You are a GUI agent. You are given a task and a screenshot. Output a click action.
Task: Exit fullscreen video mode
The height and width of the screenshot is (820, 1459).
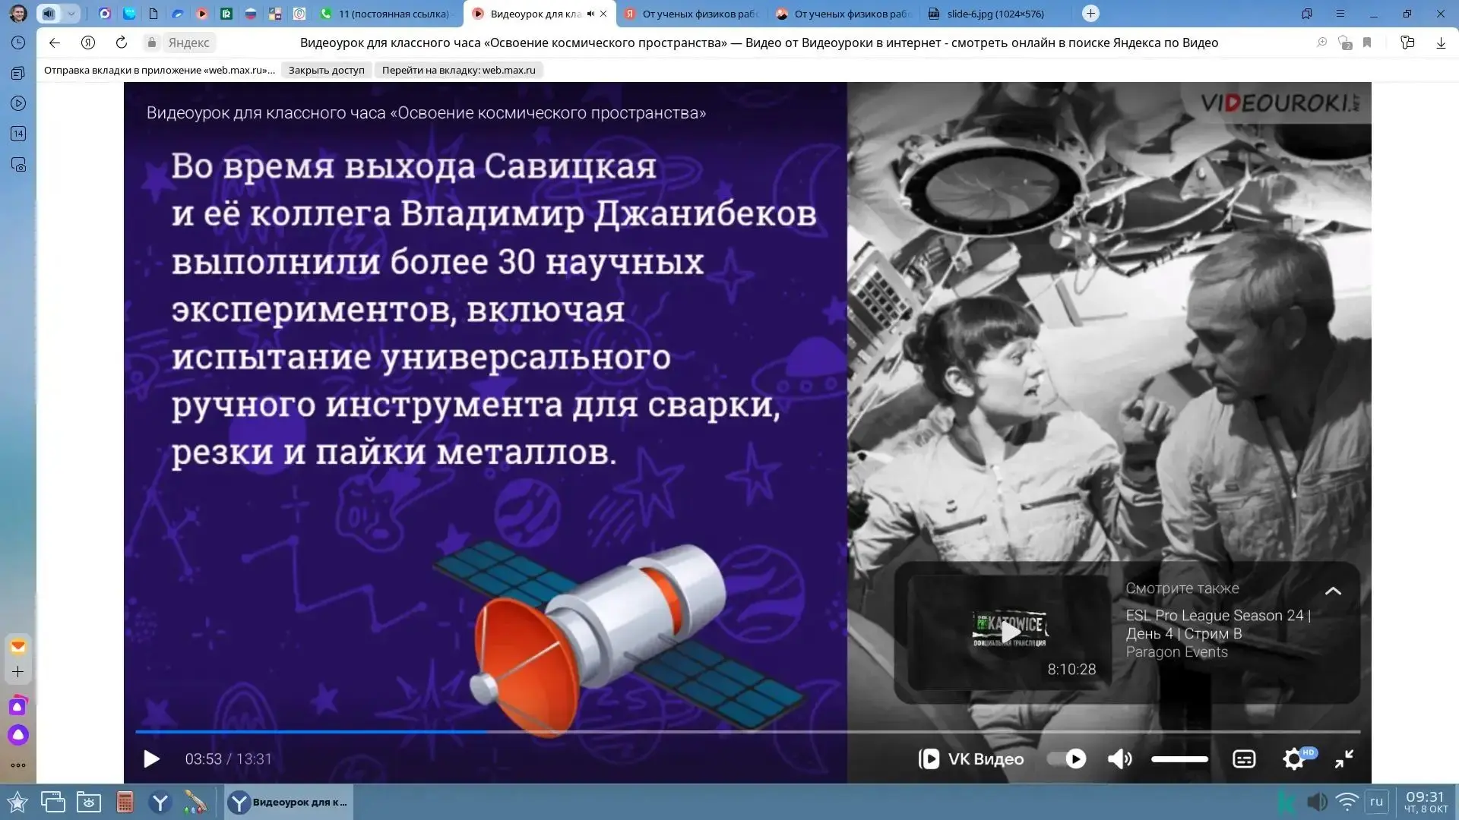1343,758
